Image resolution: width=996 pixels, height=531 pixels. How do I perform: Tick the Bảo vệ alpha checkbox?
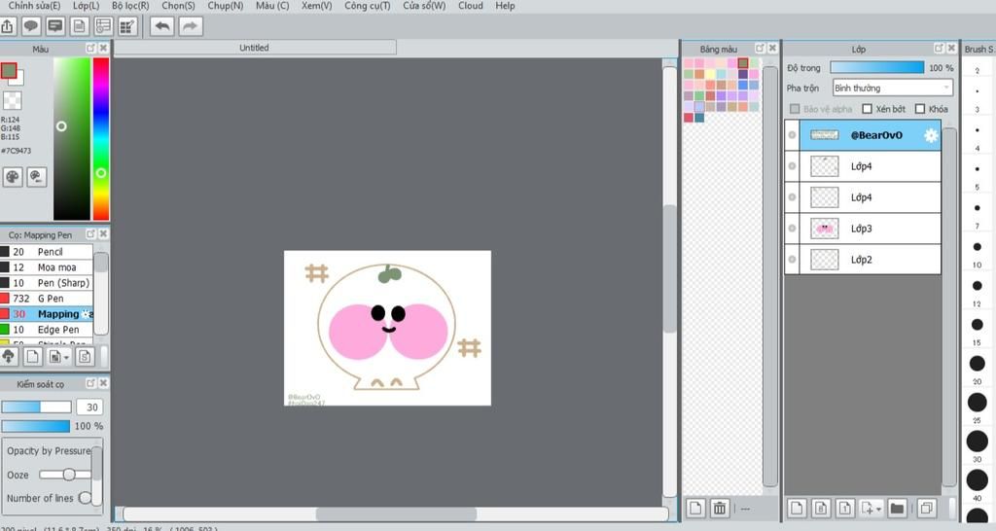click(794, 109)
